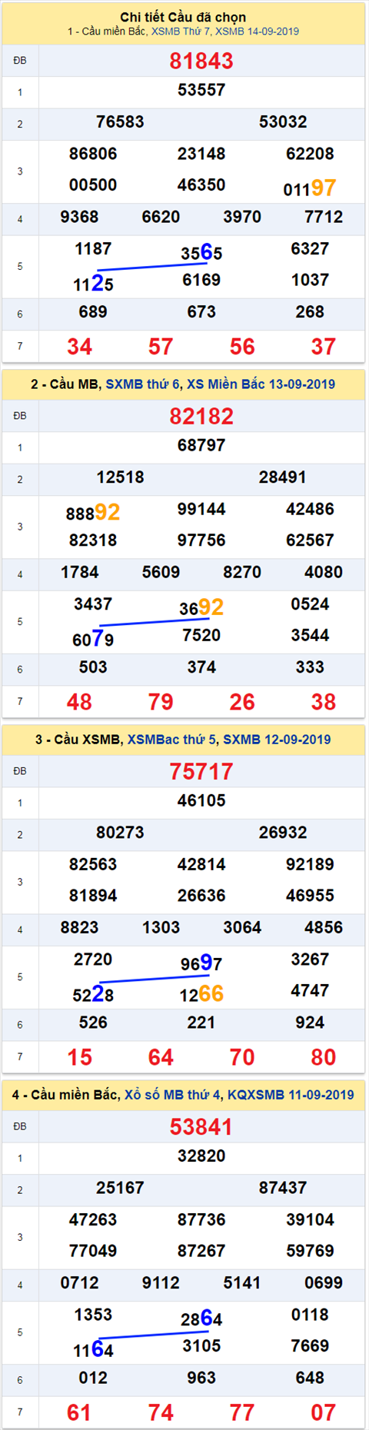Image resolution: width=369 pixels, height=1430 pixels.
Task: Open XS Miền Bắc 13-09-2019 link
Action: pyautogui.click(x=261, y=384)
